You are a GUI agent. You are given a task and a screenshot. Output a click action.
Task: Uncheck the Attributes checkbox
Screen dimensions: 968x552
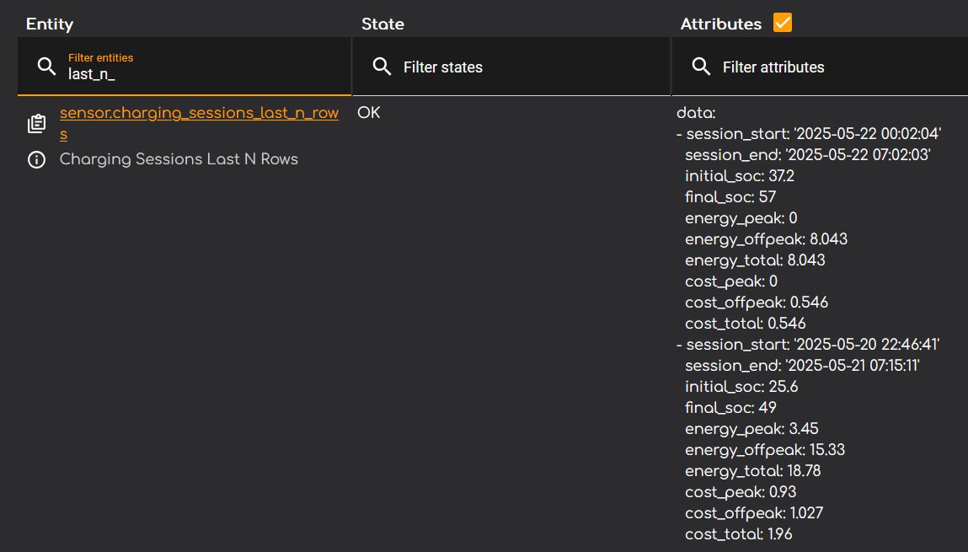pyautogui.click(x=783, y=23)
